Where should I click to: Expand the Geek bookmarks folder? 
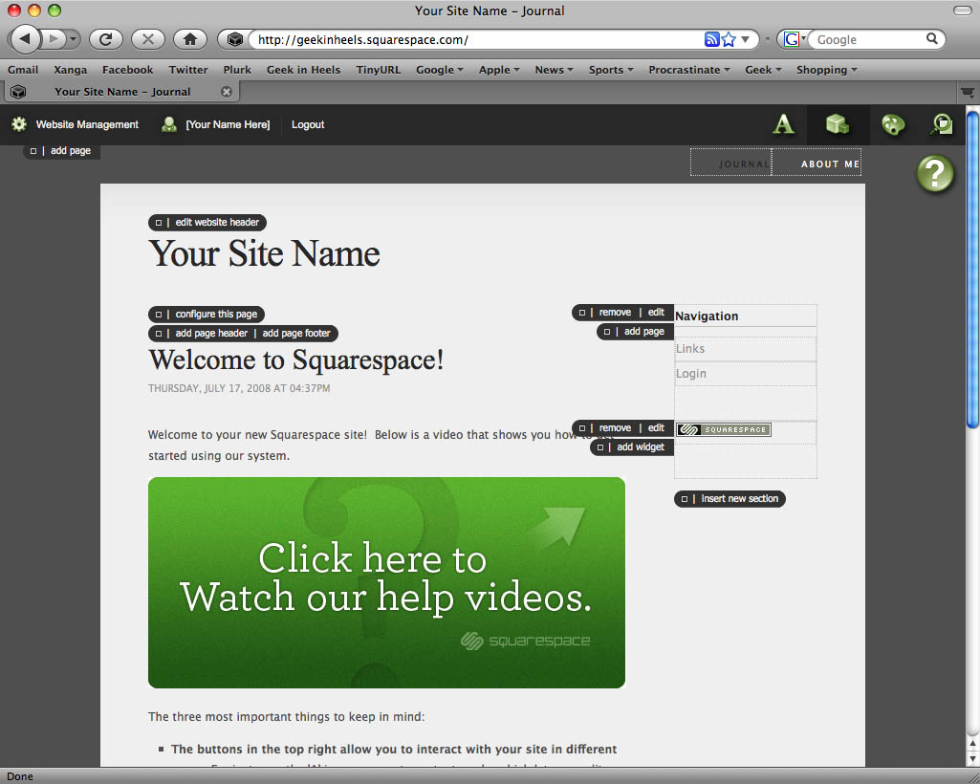point(763,70)
